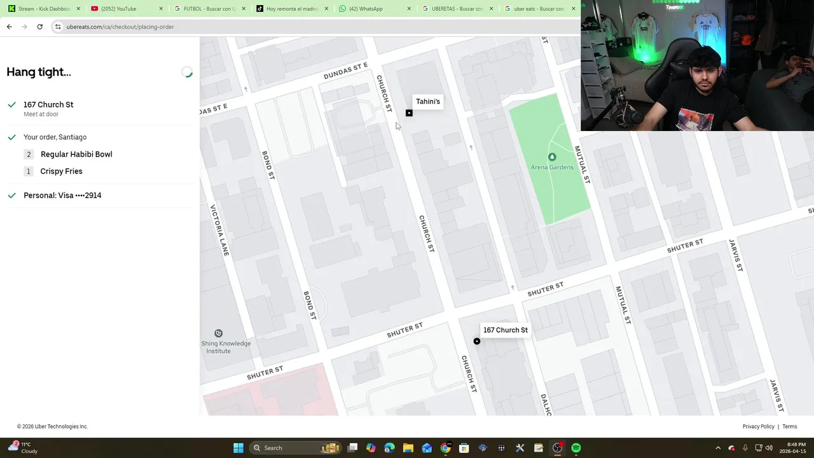Switch to the FUTBOL Google search tab
The image size is (814, 458).
coord(209,9)
